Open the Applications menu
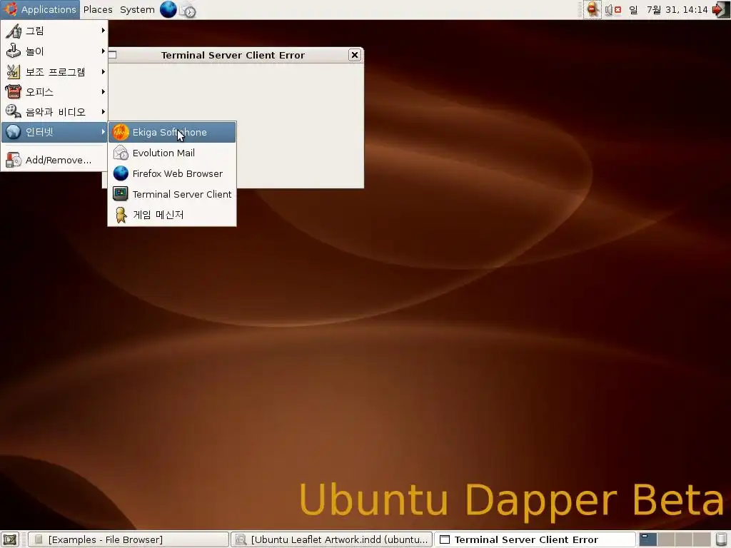This screenshot has width=731, height=548. [40, 9]
